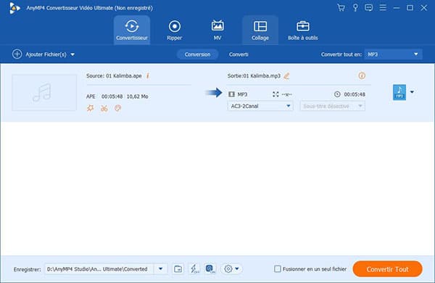Close the AnyMP4 window

tap(423, 8)
